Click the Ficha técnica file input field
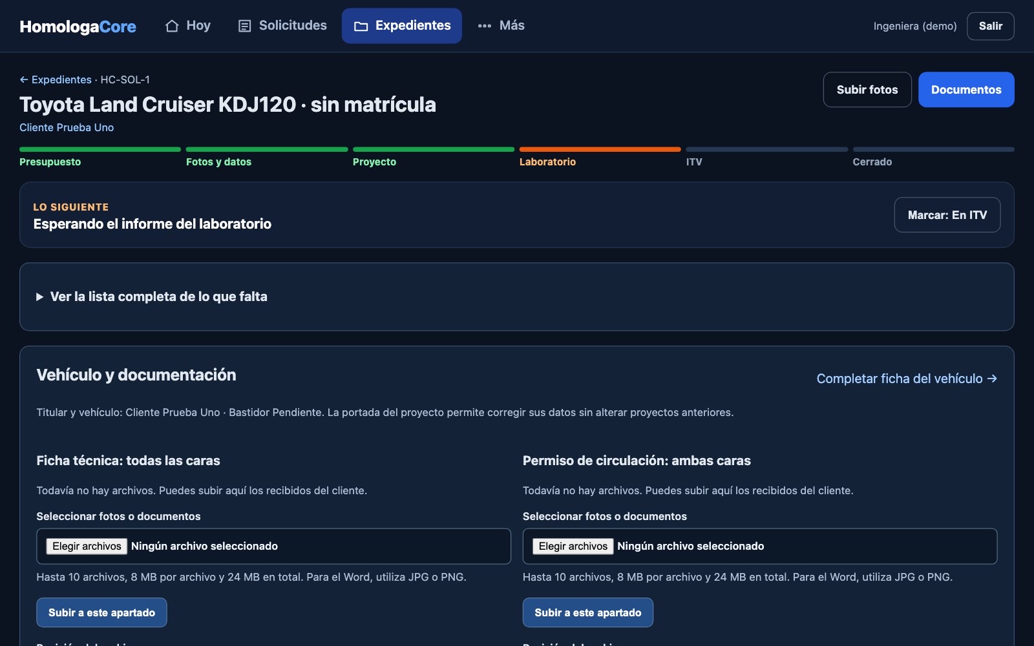The height and width of the screenshot is (646, 1034). click(273, 547)
